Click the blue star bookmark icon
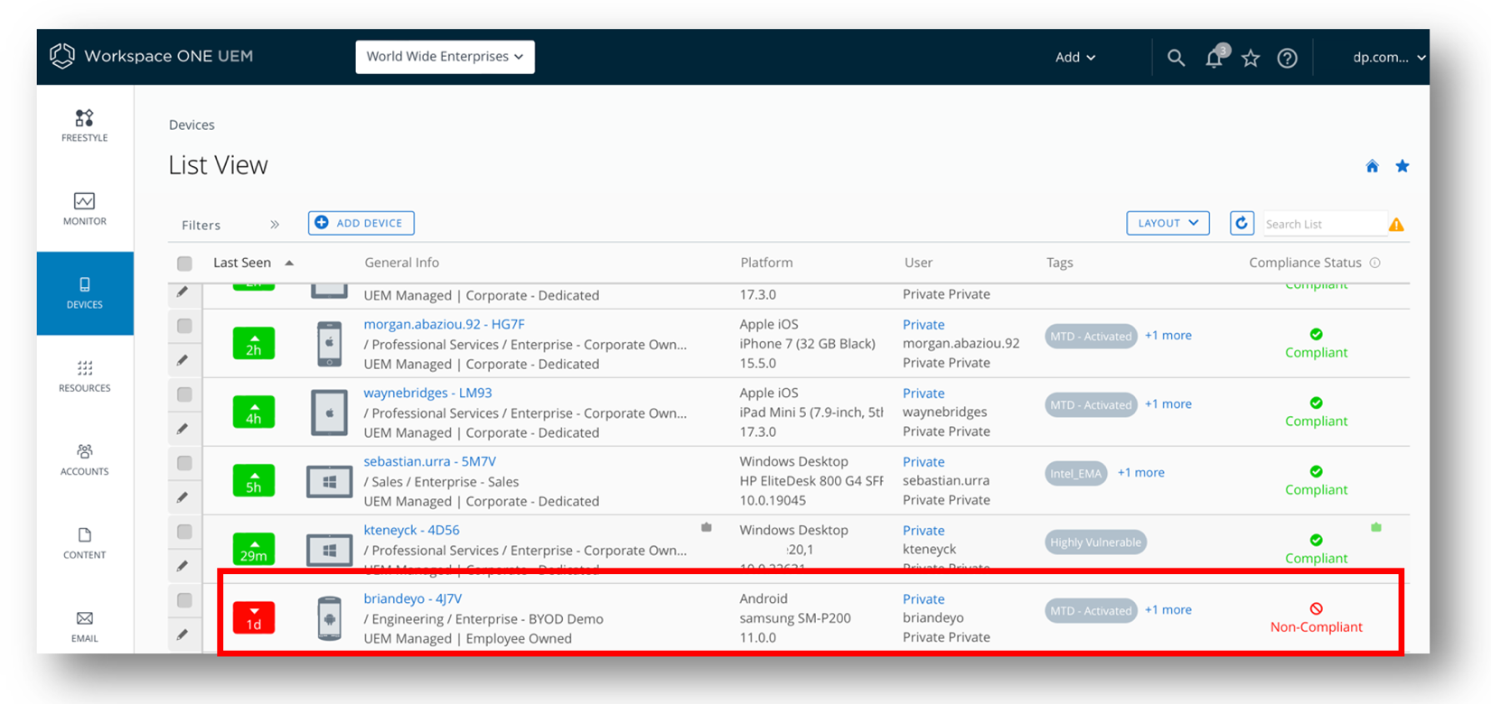Image resolution: width=1491 pixels, height=704 pixels. [x=1402, y=166]
